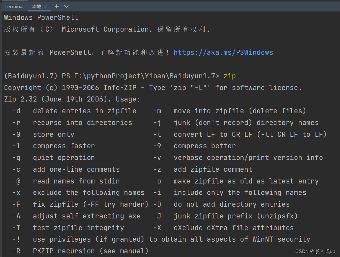Viewport: 340px width, 257px height.
Task: Click 'quiet operation' option text
Action: tap(64, 158)
